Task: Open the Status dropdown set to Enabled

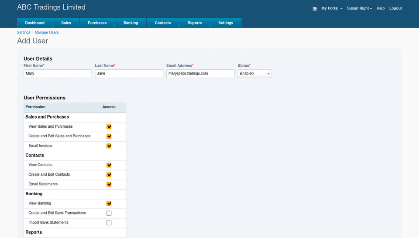Action: [254, 74]
